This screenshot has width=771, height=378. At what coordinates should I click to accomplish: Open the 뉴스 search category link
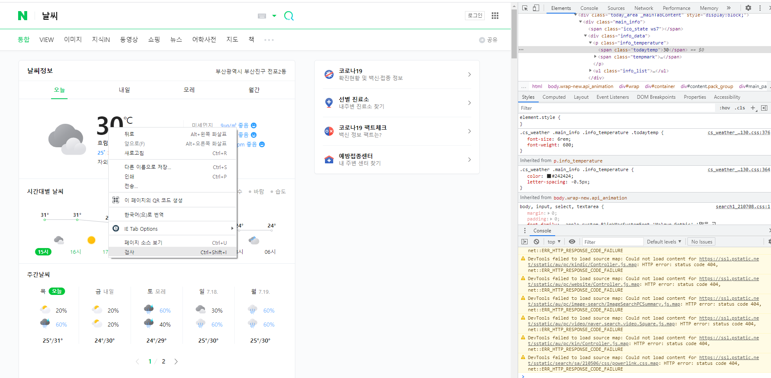(x=176, y=39)
